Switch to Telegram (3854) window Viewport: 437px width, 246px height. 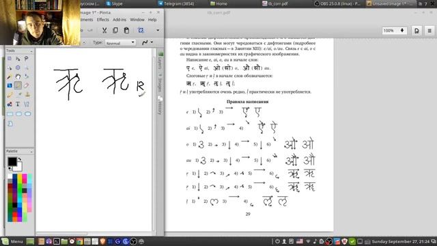(x=176, y=3)
